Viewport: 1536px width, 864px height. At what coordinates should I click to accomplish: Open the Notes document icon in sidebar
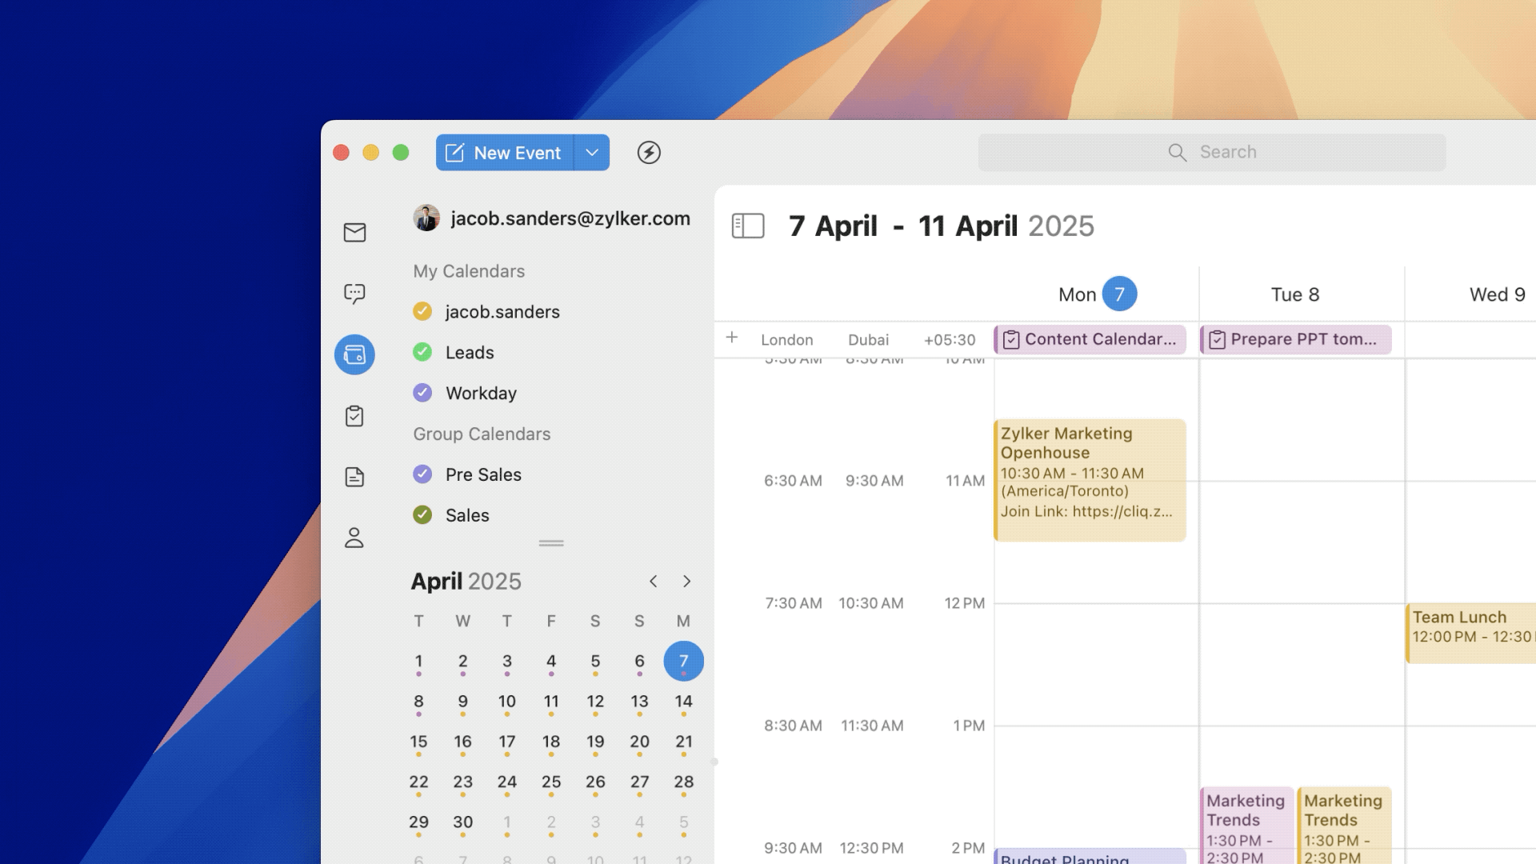[354, 477]
